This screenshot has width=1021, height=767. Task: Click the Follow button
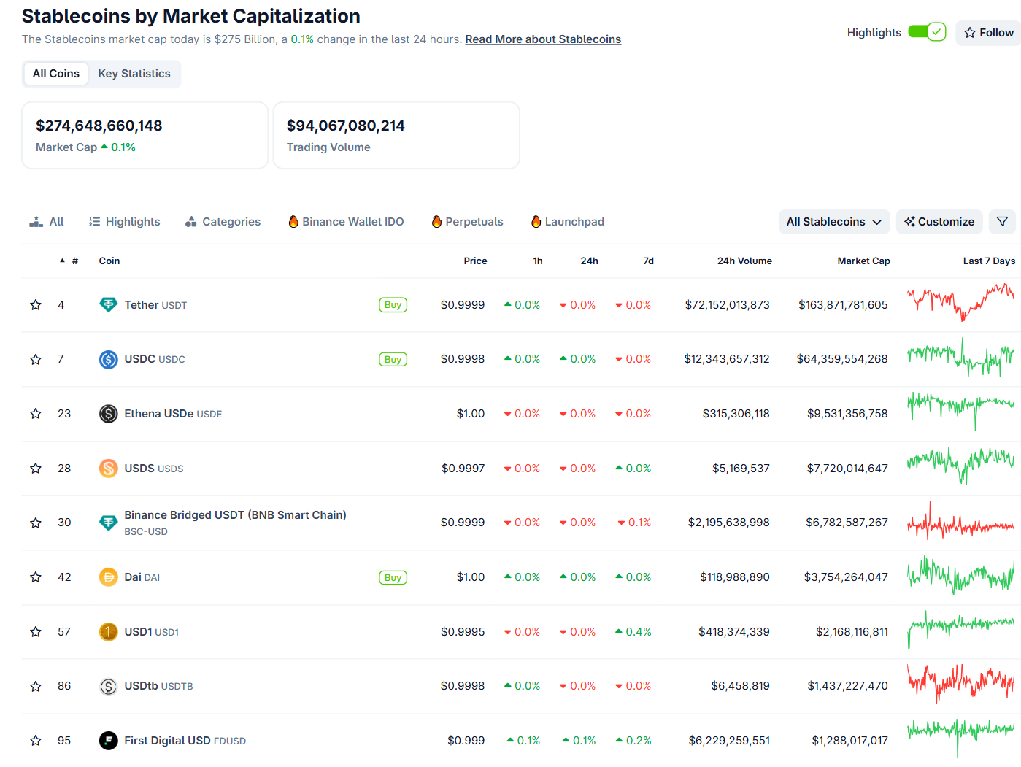989,33
